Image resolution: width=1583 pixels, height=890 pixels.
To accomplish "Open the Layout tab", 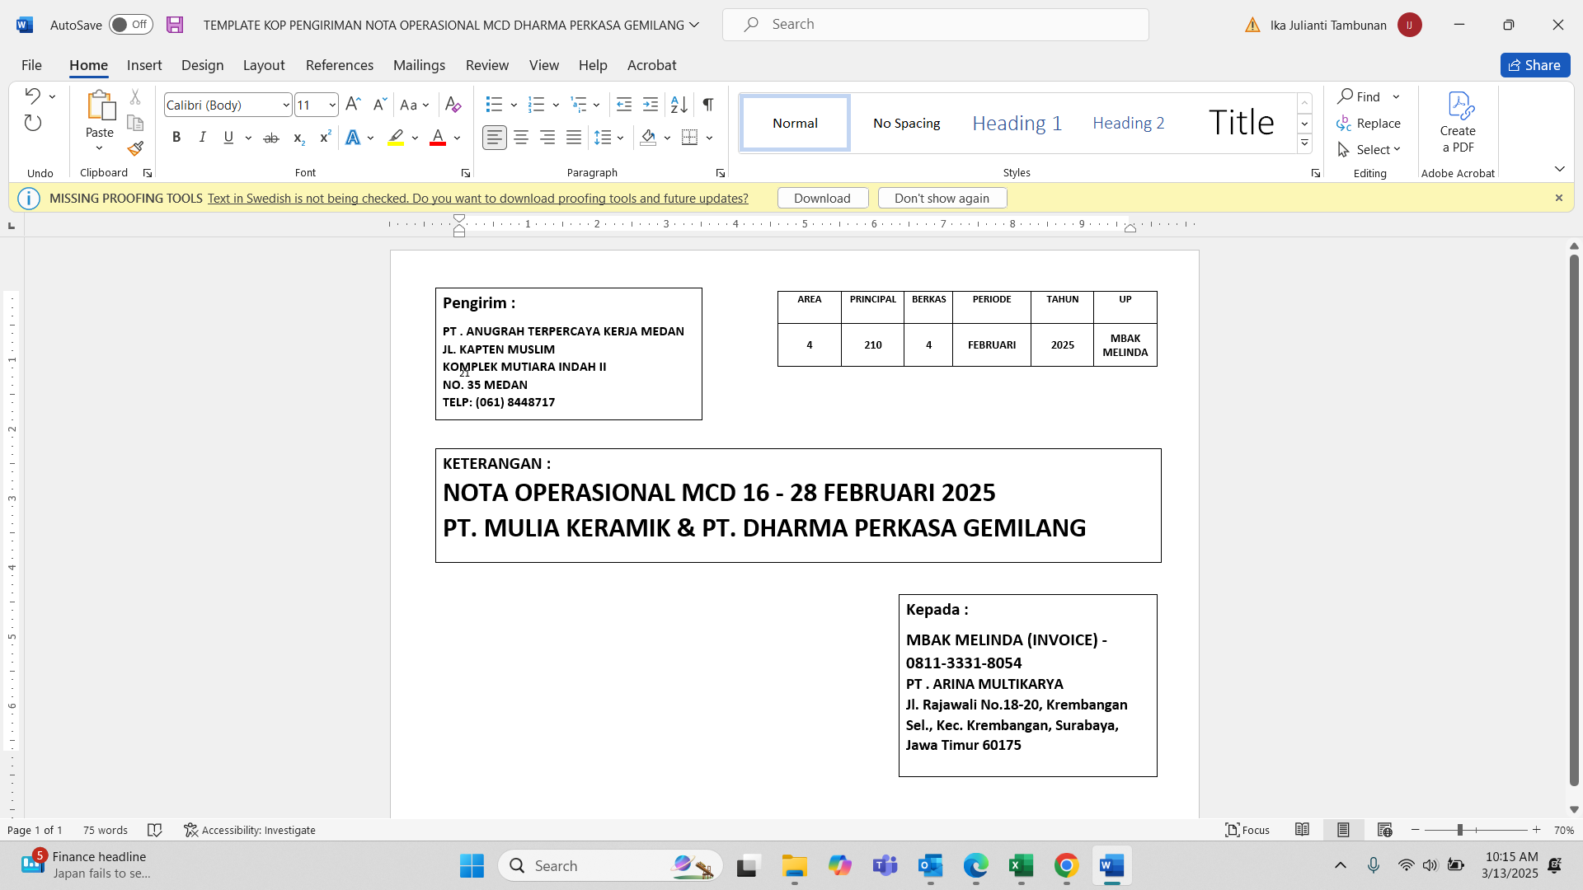I will 264,65.
